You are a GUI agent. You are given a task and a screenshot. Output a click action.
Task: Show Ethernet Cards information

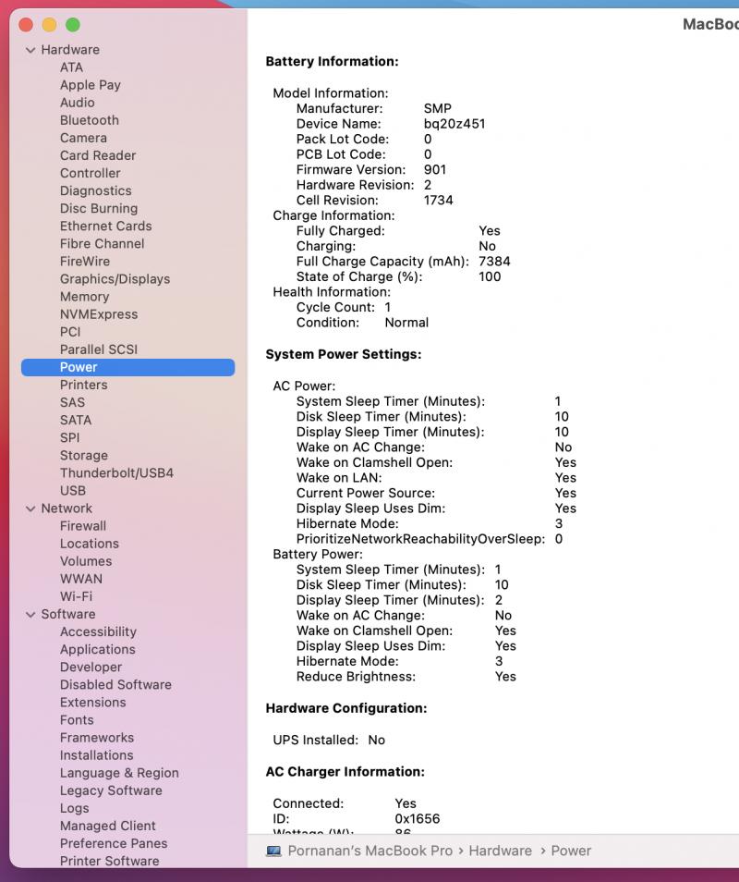pos(105,227)
